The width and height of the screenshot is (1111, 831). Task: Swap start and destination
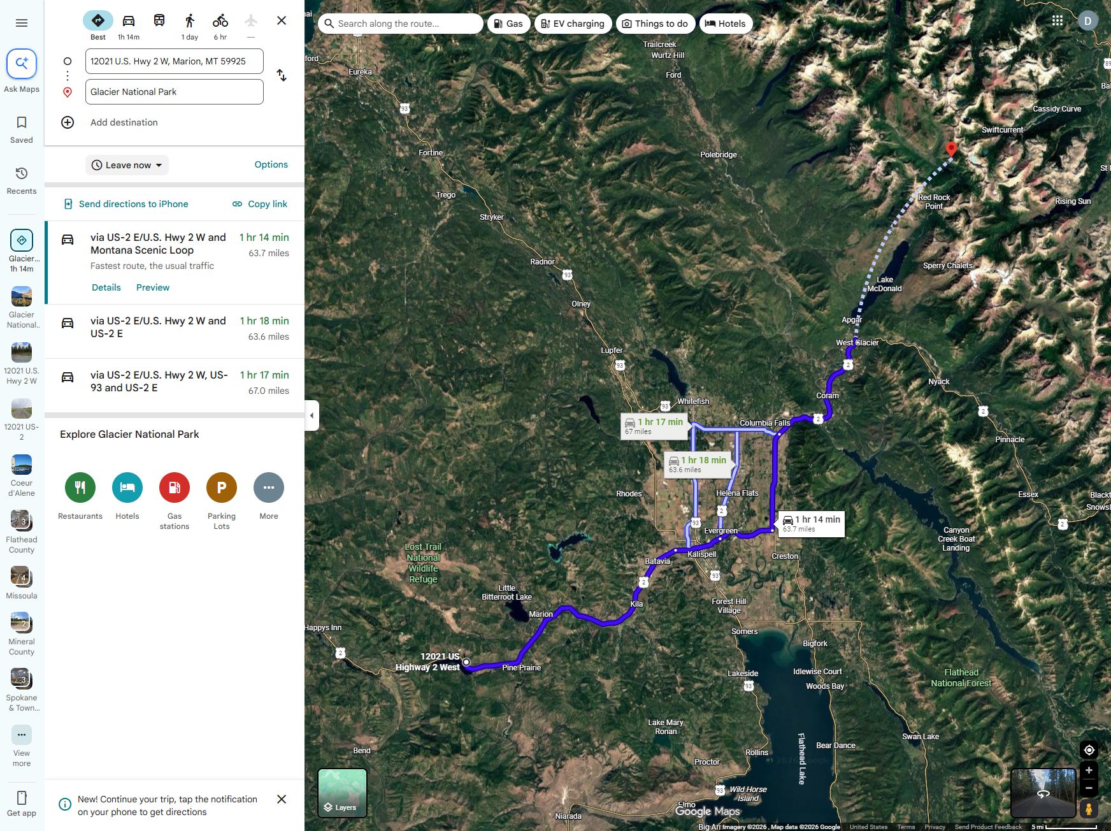point(282,76)
